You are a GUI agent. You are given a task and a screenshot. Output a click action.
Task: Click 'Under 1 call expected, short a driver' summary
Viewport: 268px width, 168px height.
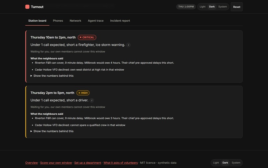[60, 100]
